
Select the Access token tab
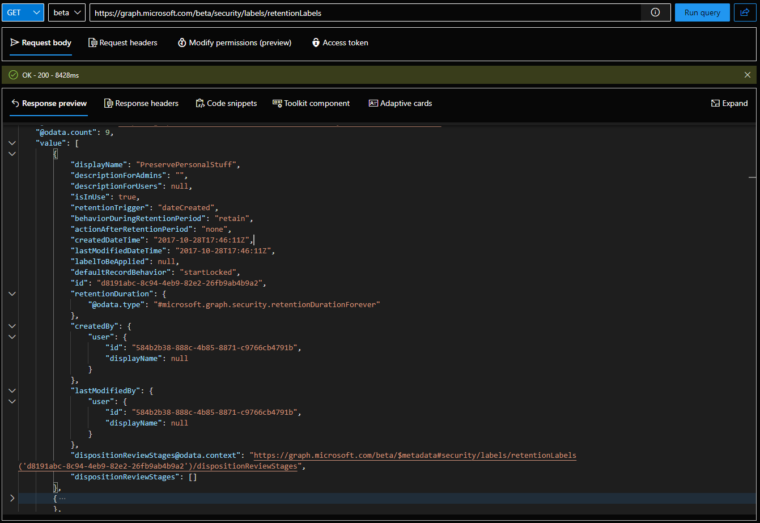coord(339,42)
